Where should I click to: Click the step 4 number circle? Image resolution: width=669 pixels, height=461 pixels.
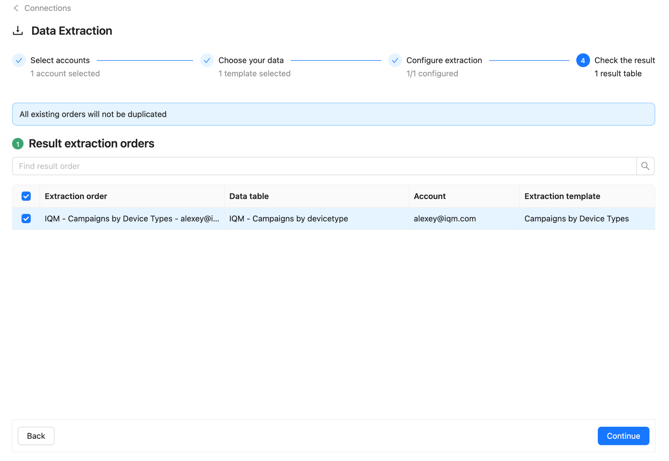(x=583, y=60)
